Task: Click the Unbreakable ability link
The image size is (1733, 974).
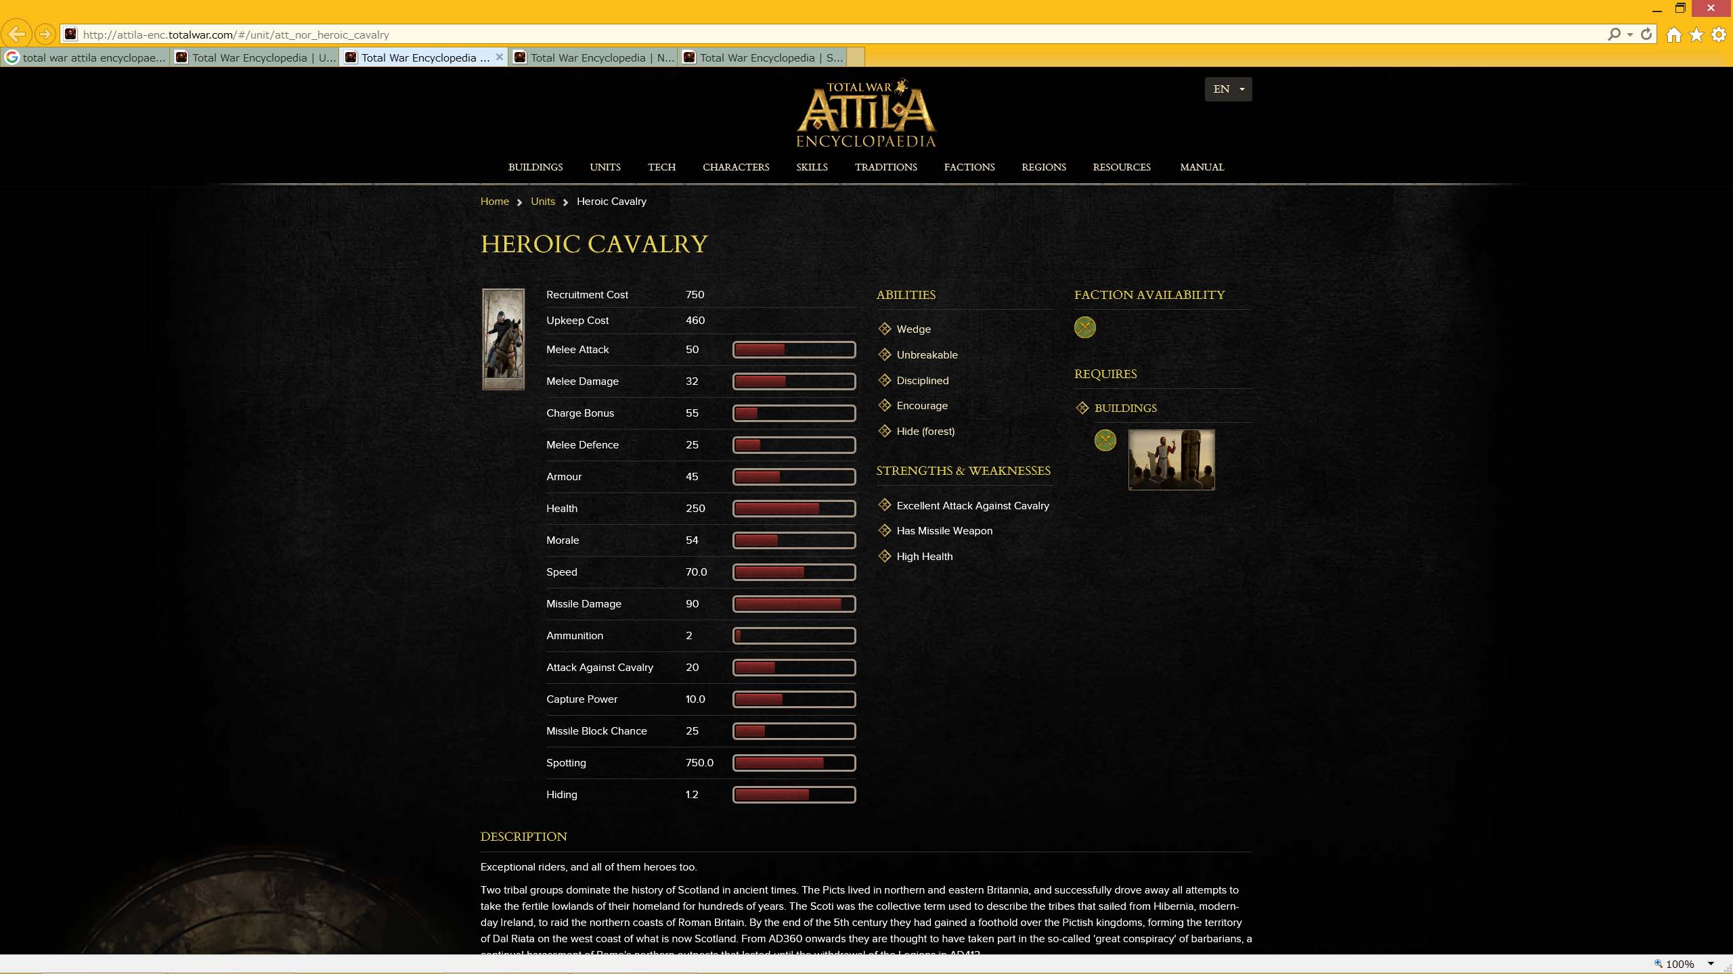Action: click(927, 354)
